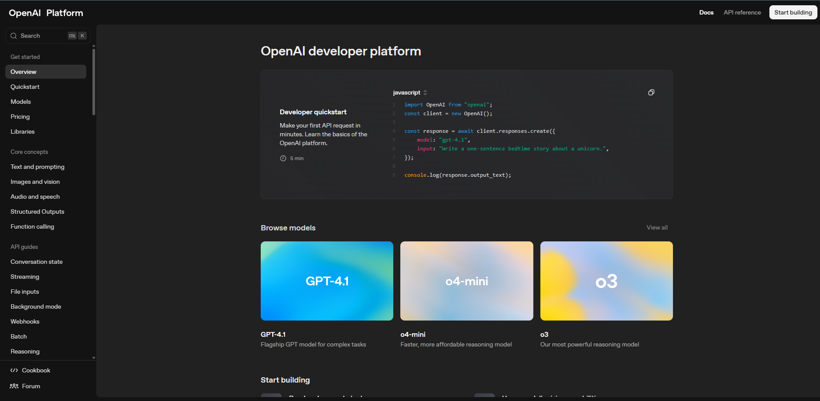Select the GPT-4.1 model card

327,281
